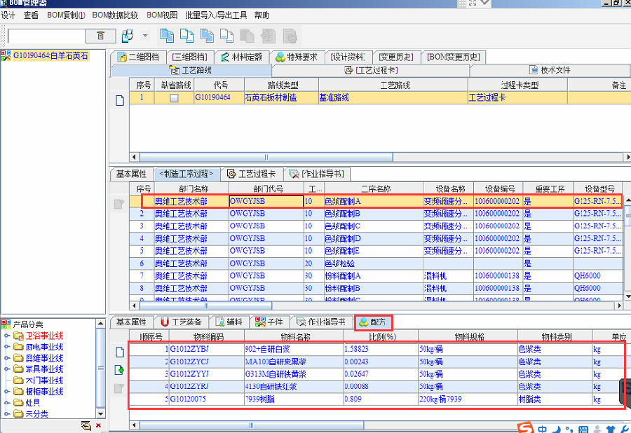Click the hand icon under product category tree
This screenshot has width=631, height=433.
coord(86,425)
